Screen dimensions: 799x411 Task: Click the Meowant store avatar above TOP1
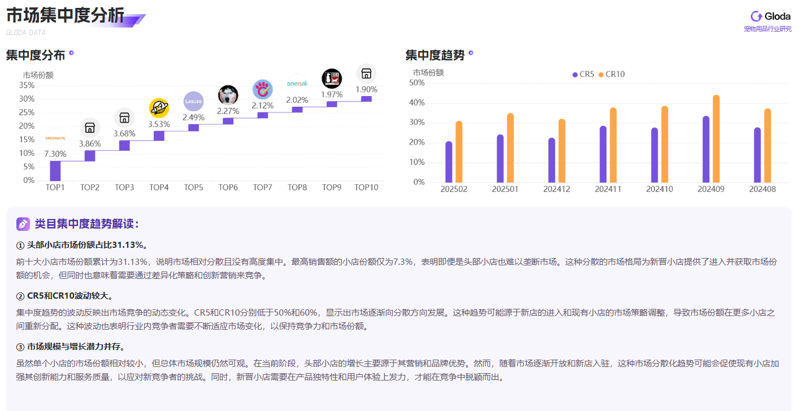(55, 138)
